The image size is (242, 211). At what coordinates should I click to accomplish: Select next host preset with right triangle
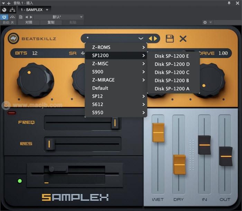pyautogui.click(x=31, y=17)
